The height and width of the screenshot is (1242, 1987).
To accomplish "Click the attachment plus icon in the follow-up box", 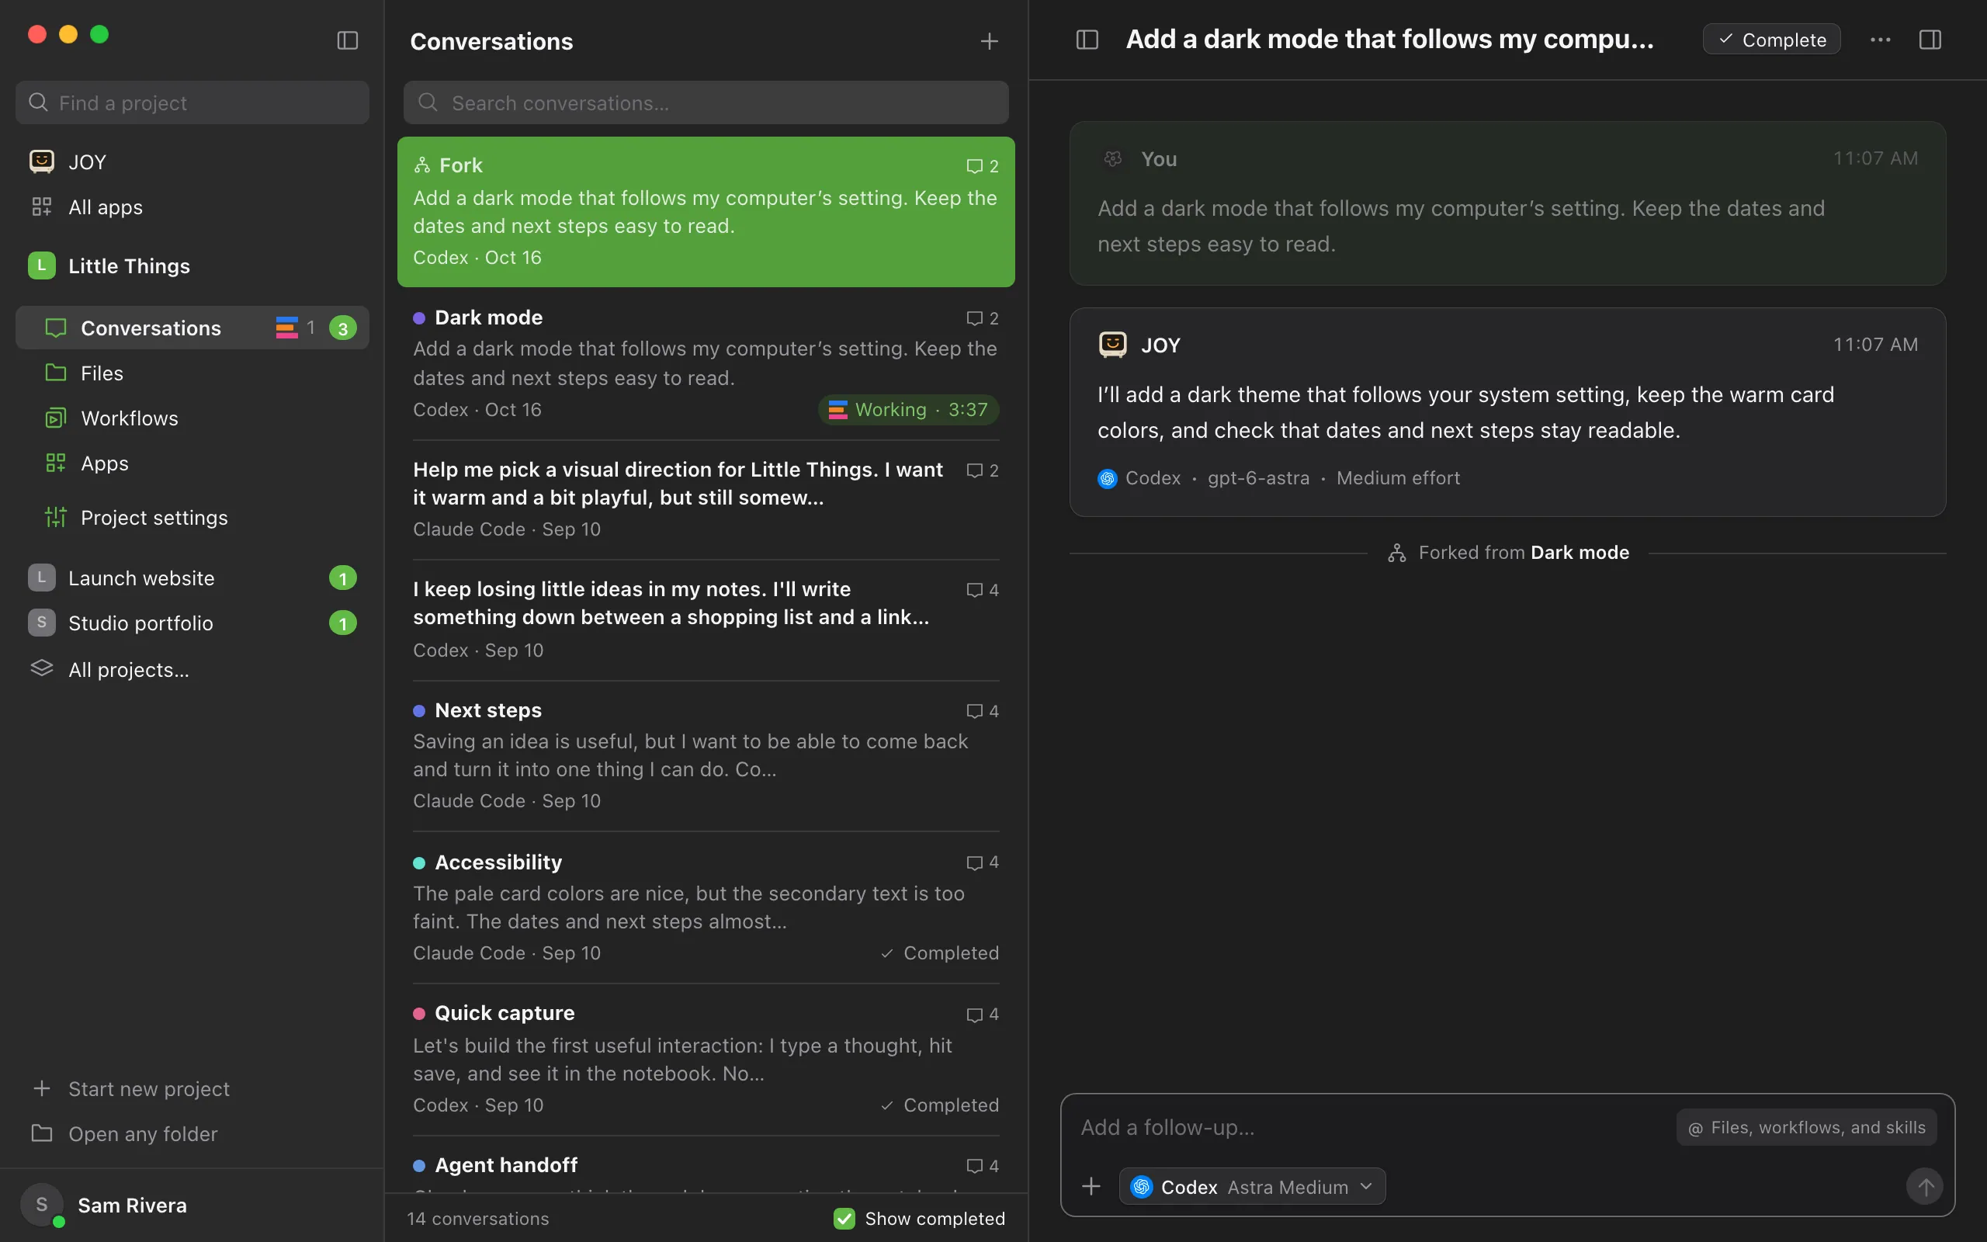I will point(1091,1186).
